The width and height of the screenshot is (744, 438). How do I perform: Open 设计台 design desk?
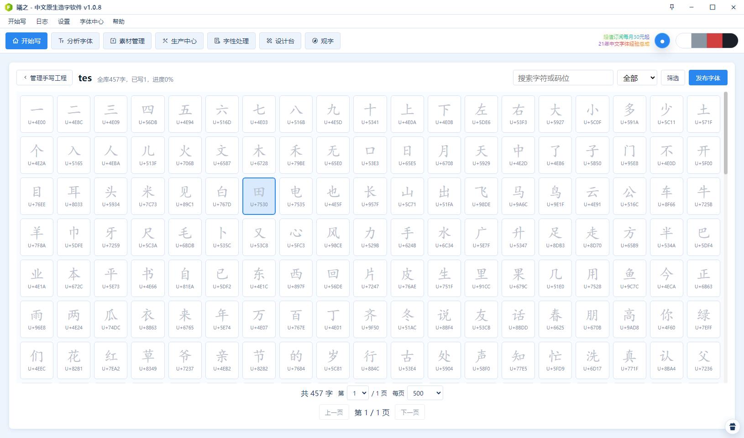coord(280,41)
